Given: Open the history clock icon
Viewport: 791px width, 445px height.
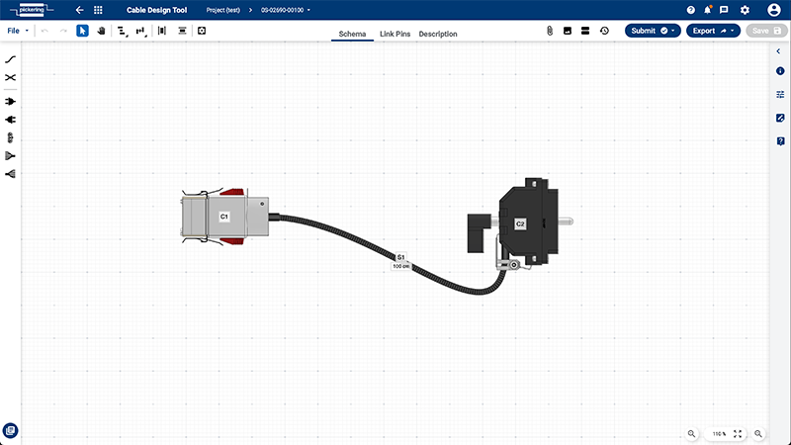Looking at the screenshot, I should coord(604,31).
